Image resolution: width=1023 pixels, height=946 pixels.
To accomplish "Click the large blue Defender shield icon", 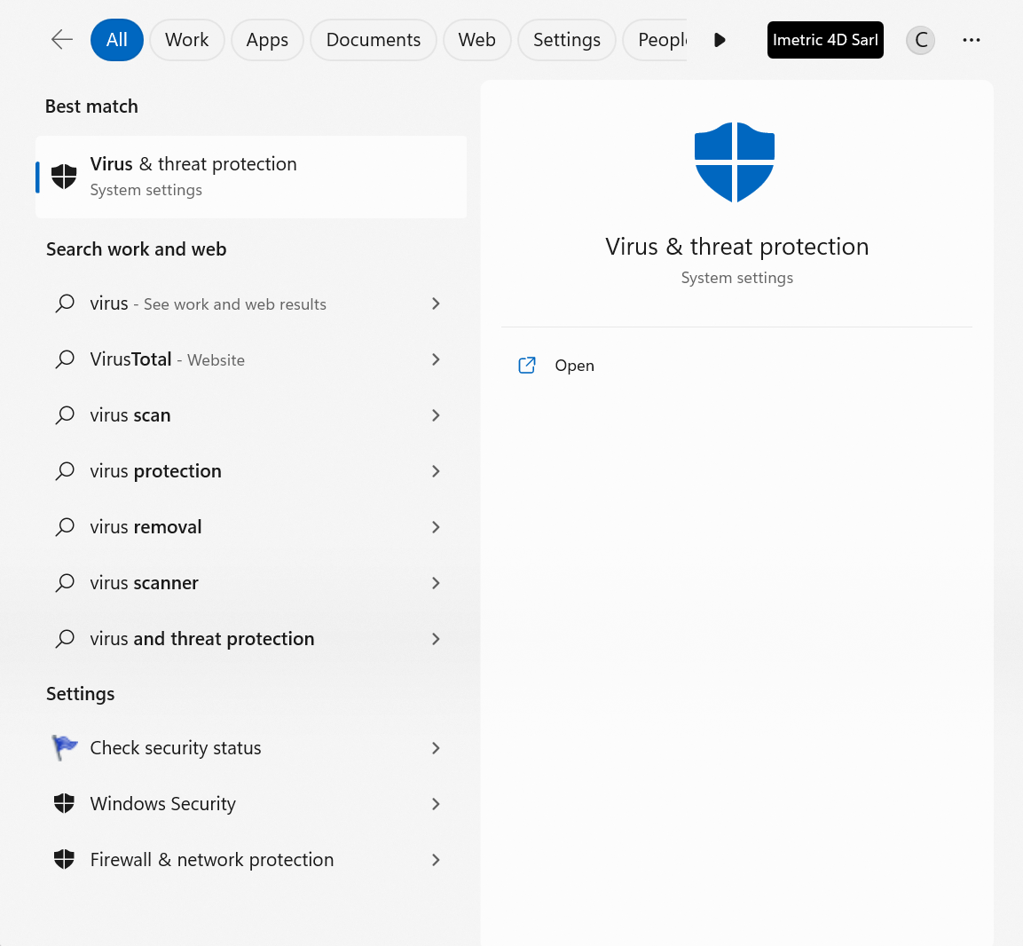I will point(735,162).
